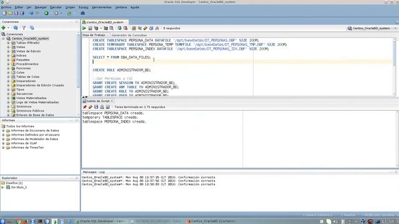The height and width of the screenshot is (224, 399).
Task: Click the volume icon in system tray
Action: pos(335,222)
